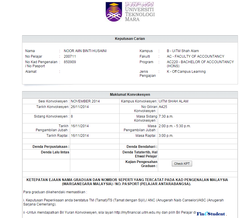Click the Check KPT button

(x=182, y=164)
